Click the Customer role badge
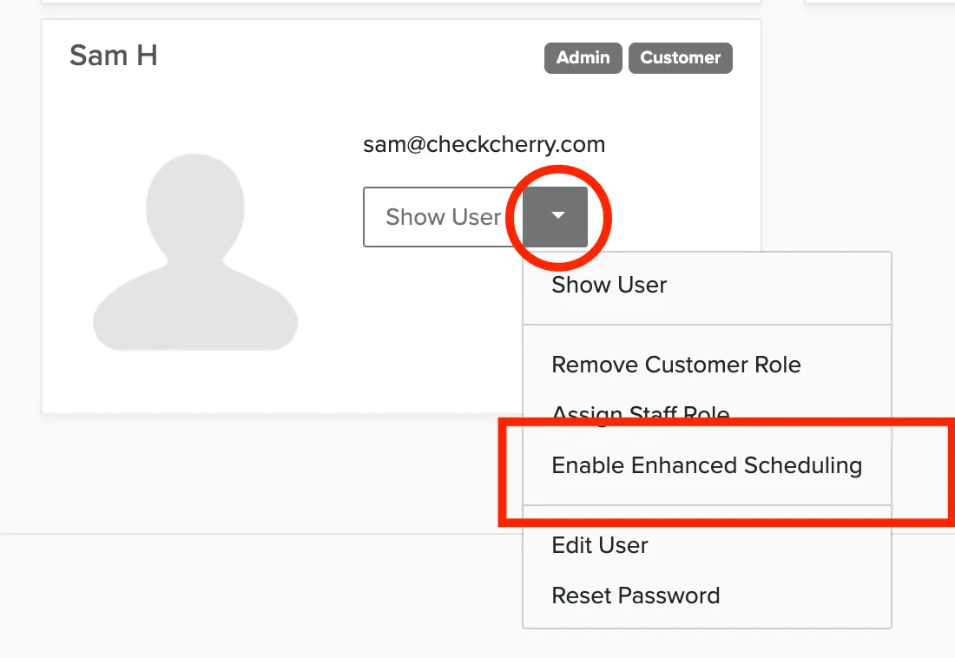Screen dimensions: 955x658 click(x=681, y=58)
